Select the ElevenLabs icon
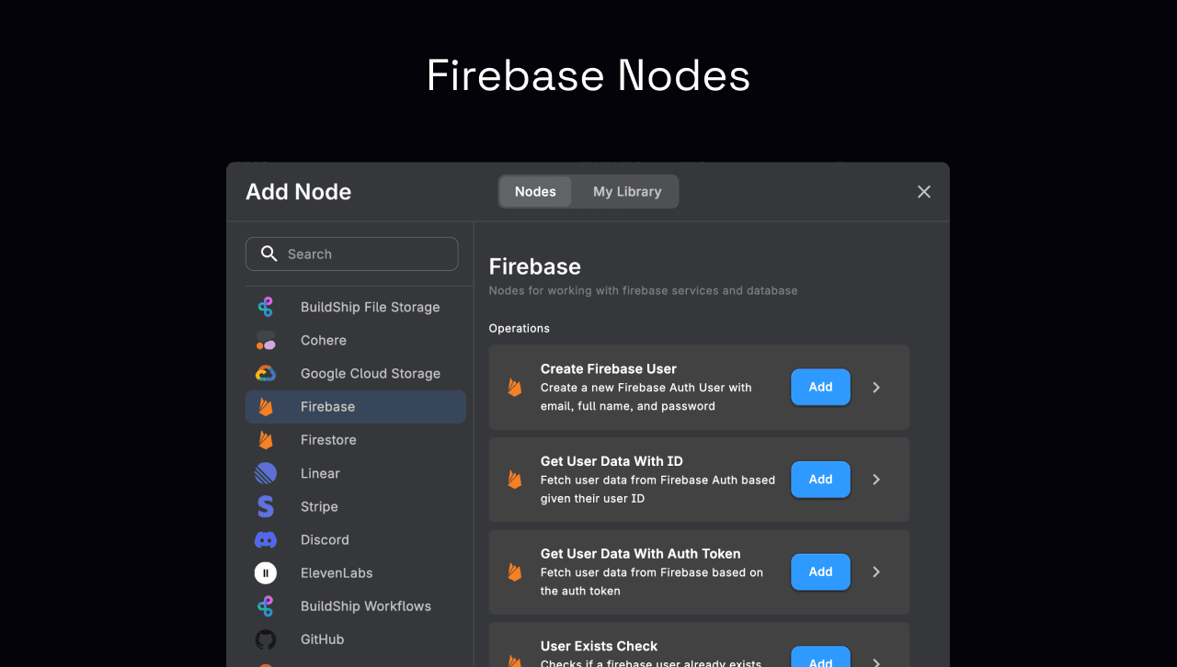The image size is (1177, 667). point(265,572)
